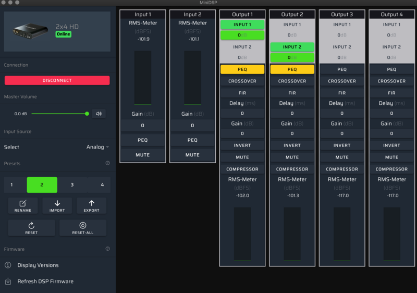Click the master volume speaker mute icon
This screenshot has height=293, width=417.
click(x=99, y=114)
